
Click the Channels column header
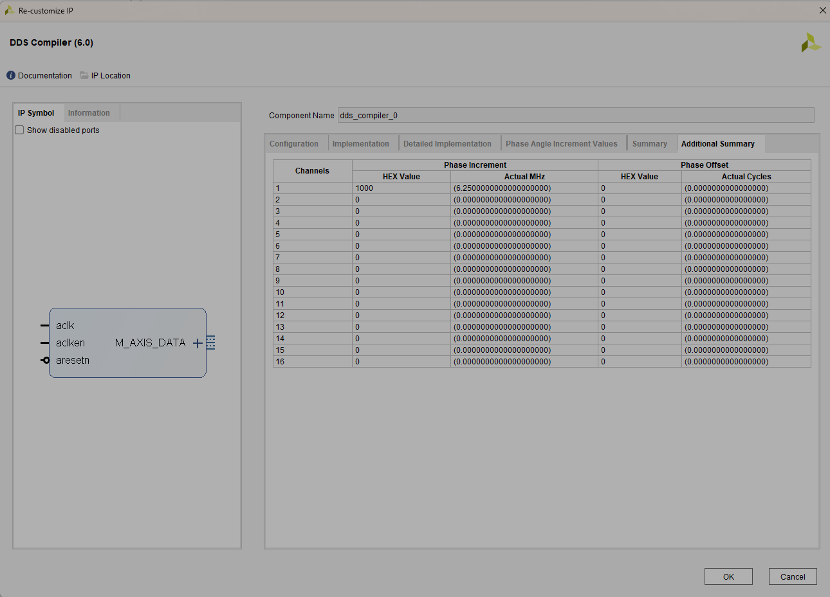[x=312, y=171]
